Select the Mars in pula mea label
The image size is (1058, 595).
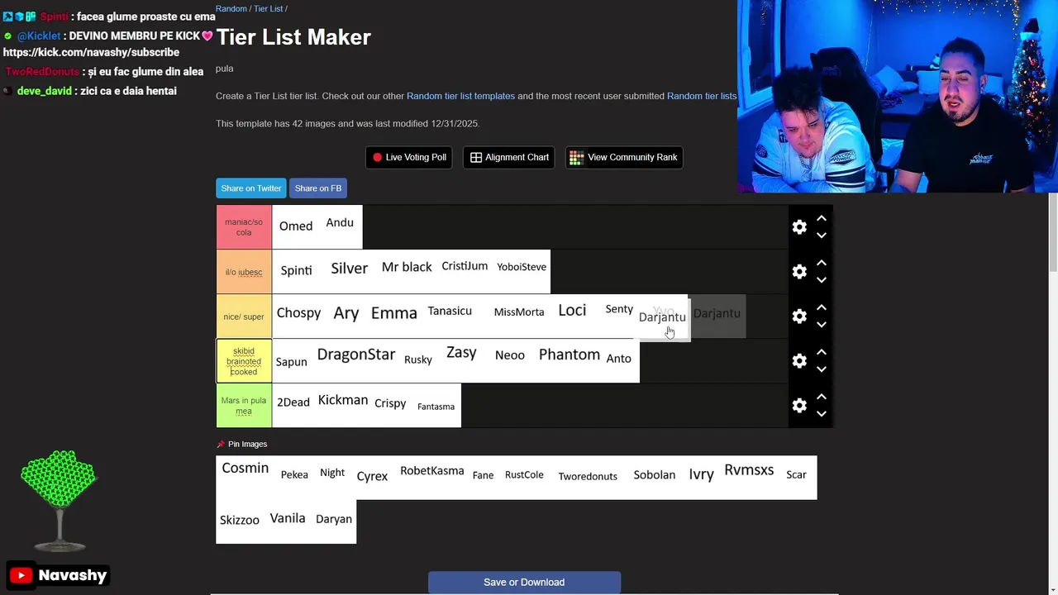[244, 406]
